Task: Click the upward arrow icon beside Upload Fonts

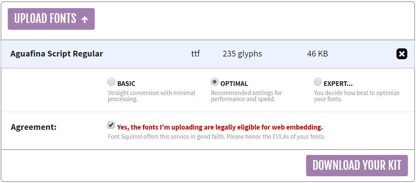Action: pos(85,19)
